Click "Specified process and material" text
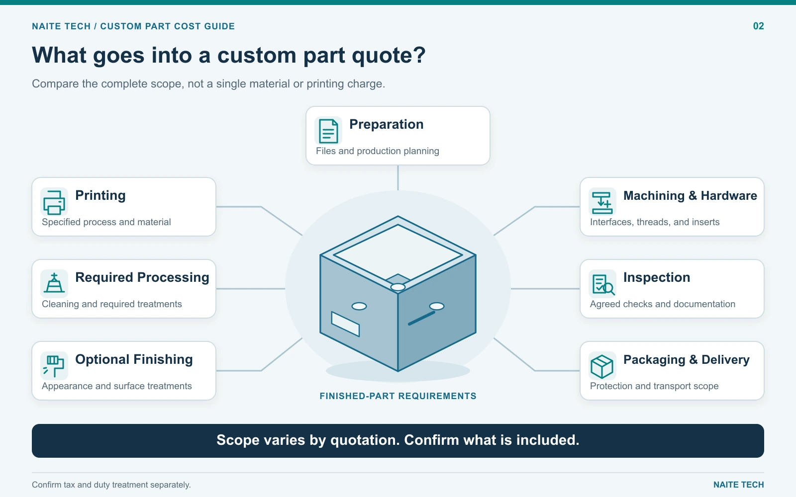 (106, 222)
